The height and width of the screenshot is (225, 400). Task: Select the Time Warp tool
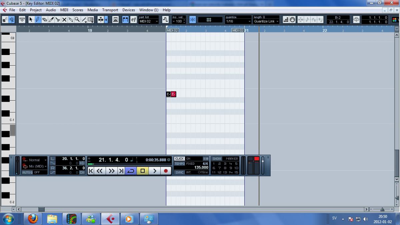[x=91, y=20]
